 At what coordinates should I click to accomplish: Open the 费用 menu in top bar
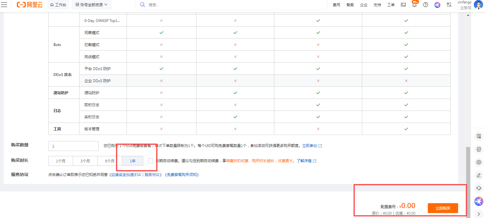337,5
